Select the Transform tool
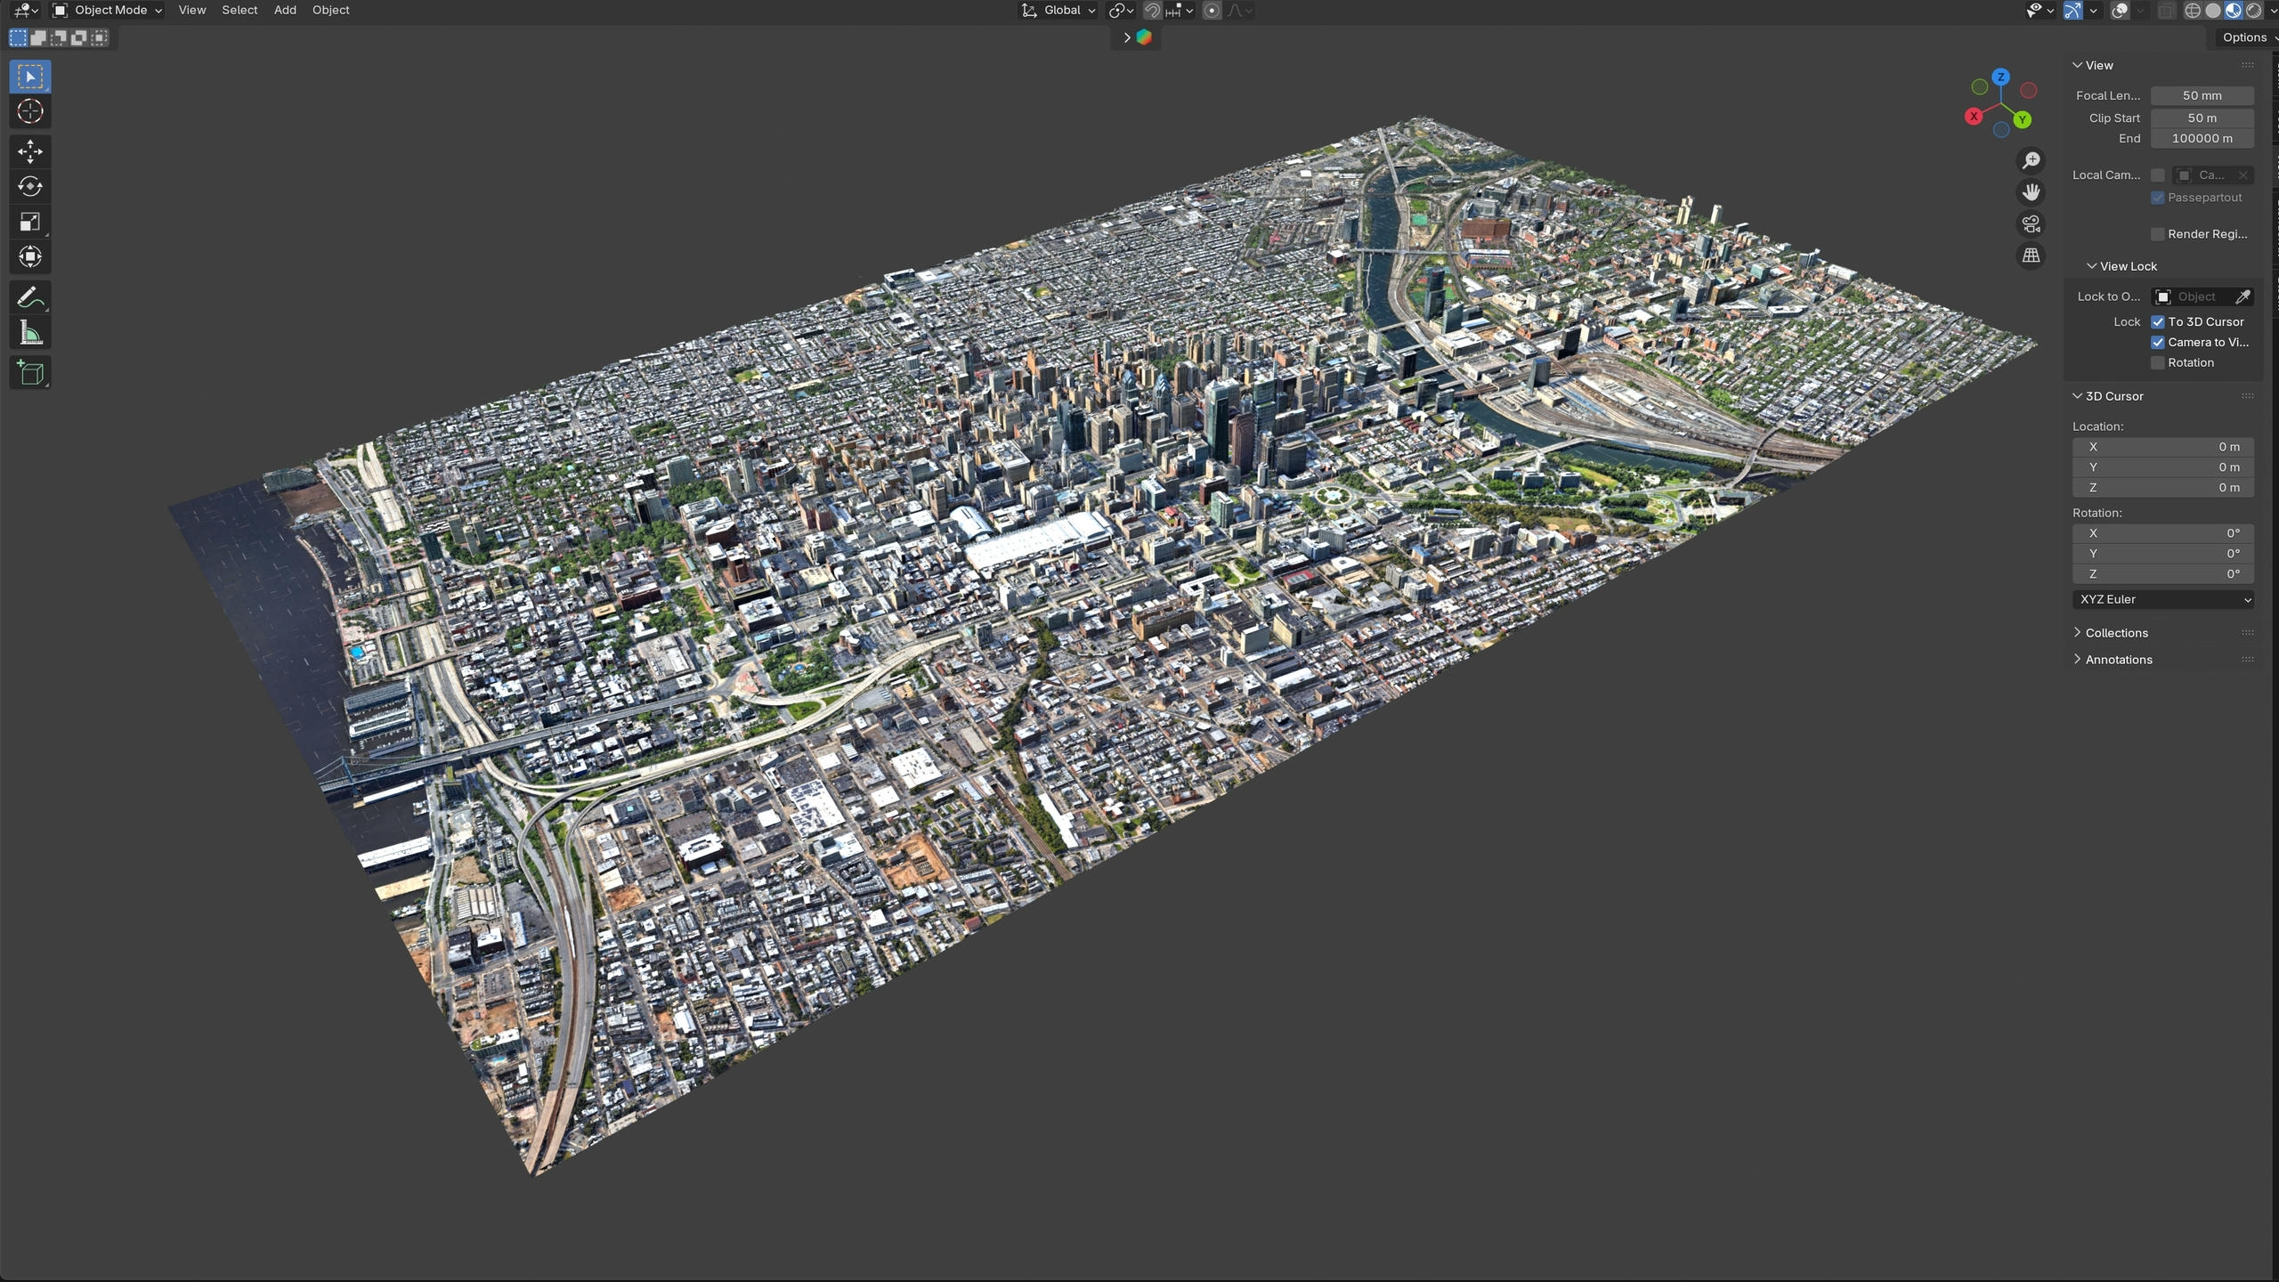Screen dimensions: 2279x1282 point(30,257)
